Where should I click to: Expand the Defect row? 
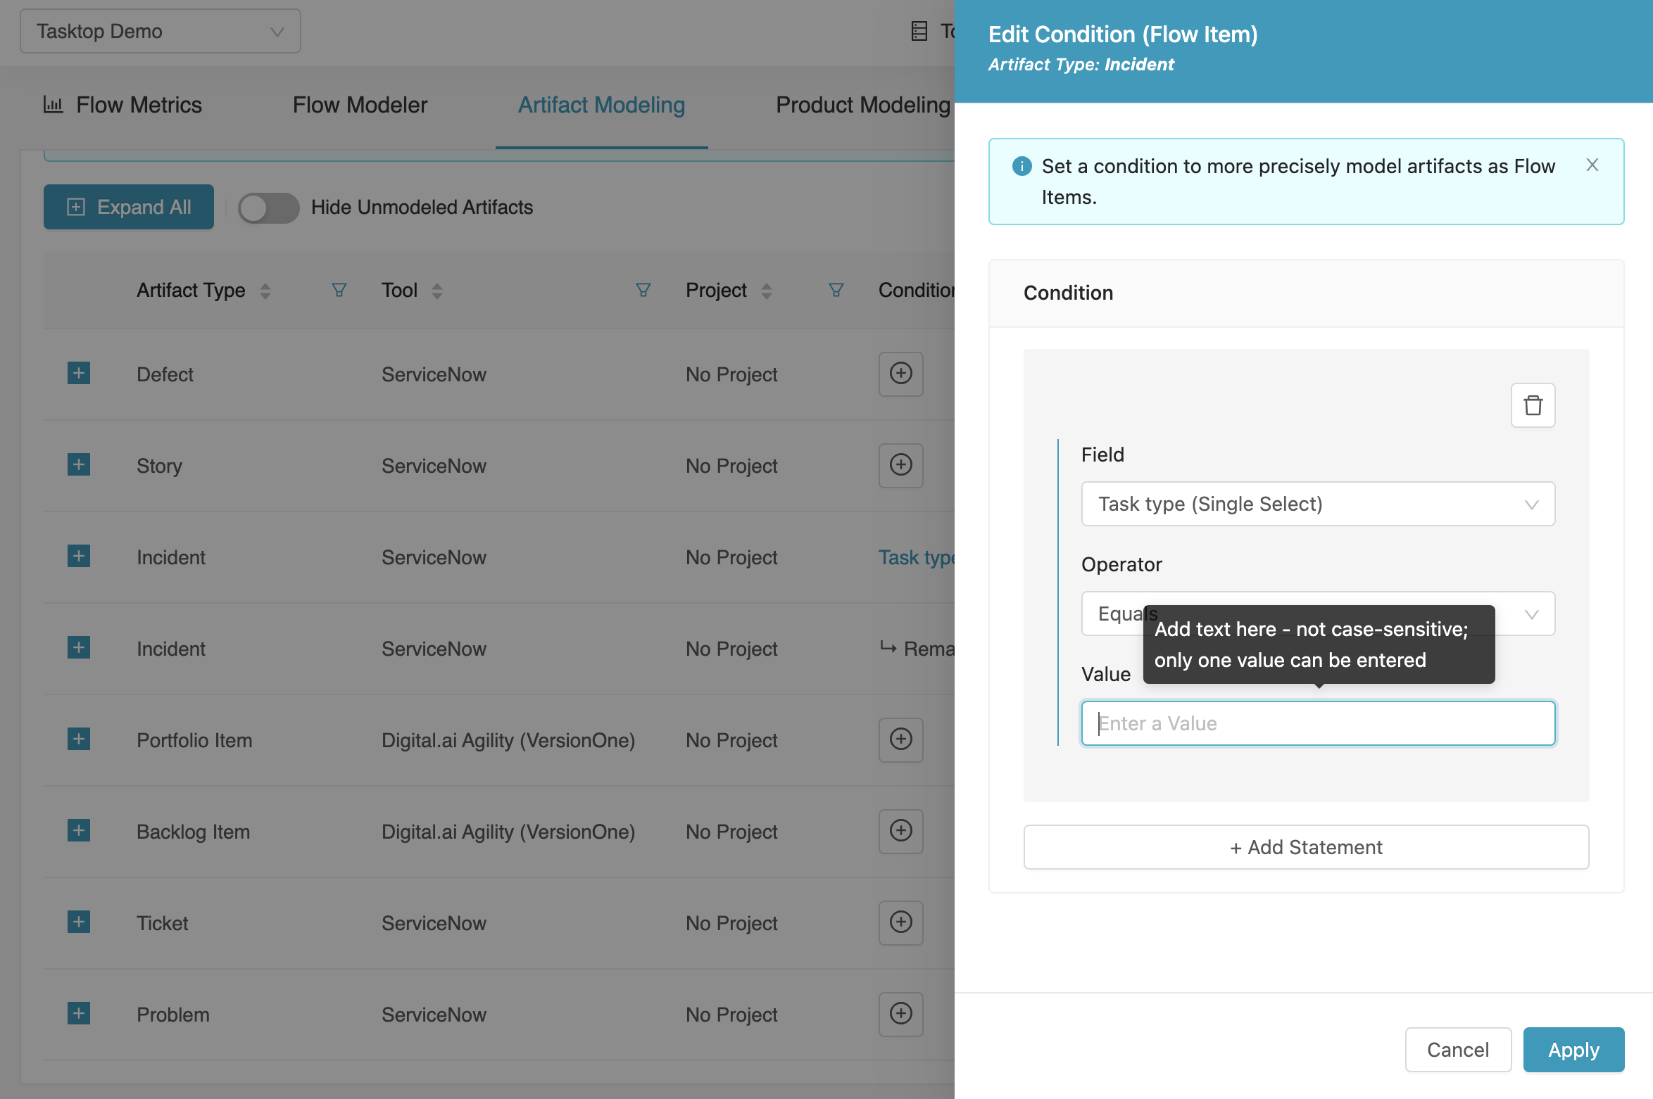pos(79,373)
